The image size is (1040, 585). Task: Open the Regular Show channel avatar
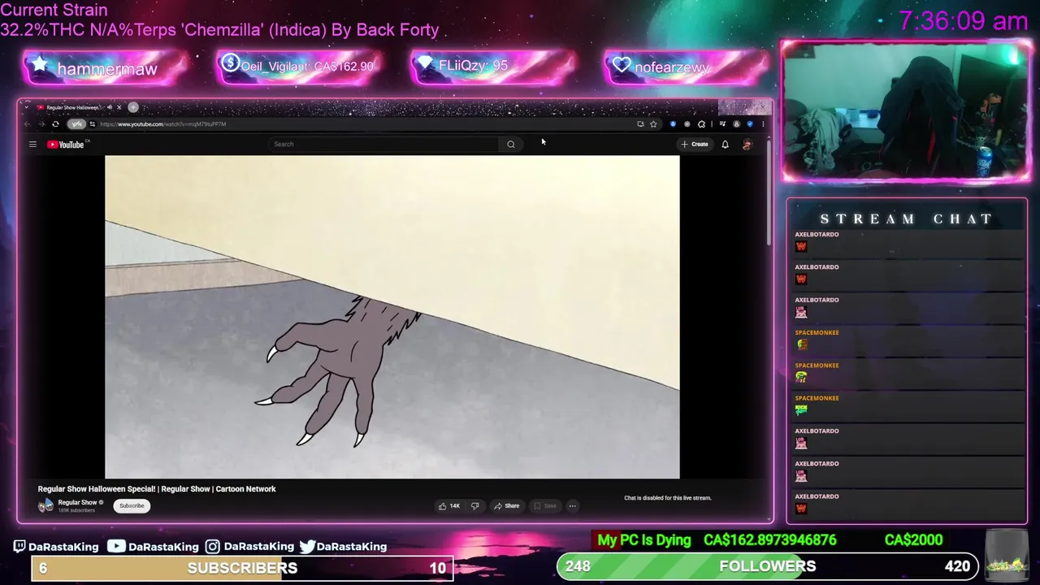click(x=45, y=506)
